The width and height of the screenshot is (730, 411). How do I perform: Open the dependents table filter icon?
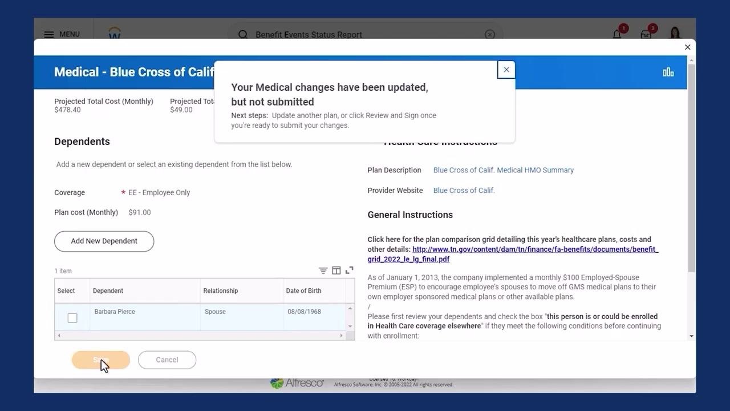point(323,271)
